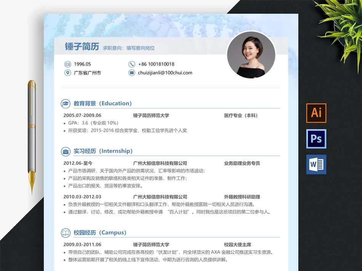Click the job title 外籍教授科研助理
This screenshot has width=362, height=271.
[x=242, y=197]
